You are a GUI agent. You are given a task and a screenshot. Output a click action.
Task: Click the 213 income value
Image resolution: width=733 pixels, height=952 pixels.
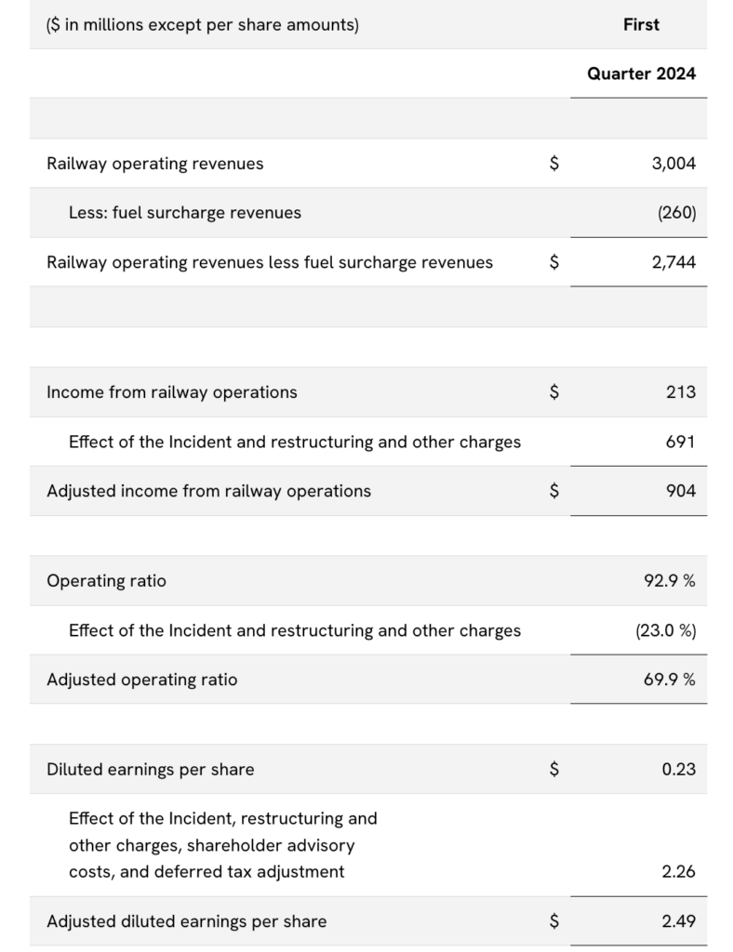[x=681, y=392]
